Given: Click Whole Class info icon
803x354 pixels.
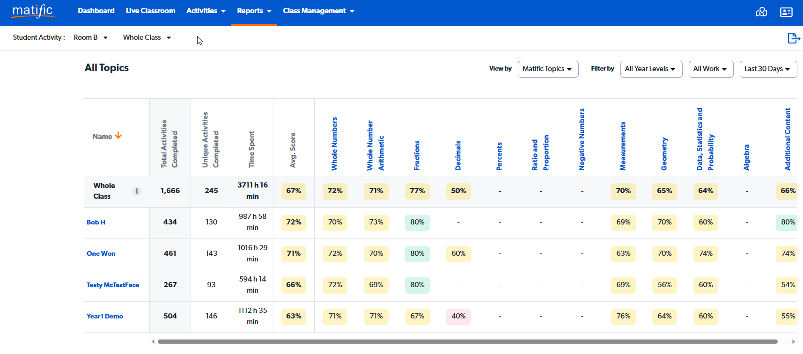Looking at the screenshot, I should (137, 191).
